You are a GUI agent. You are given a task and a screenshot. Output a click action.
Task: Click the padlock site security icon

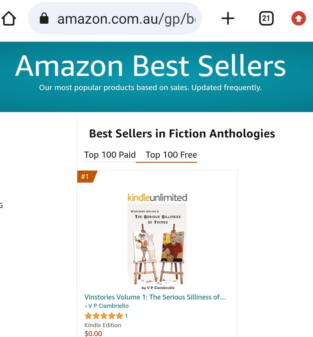tap(44, 19)
